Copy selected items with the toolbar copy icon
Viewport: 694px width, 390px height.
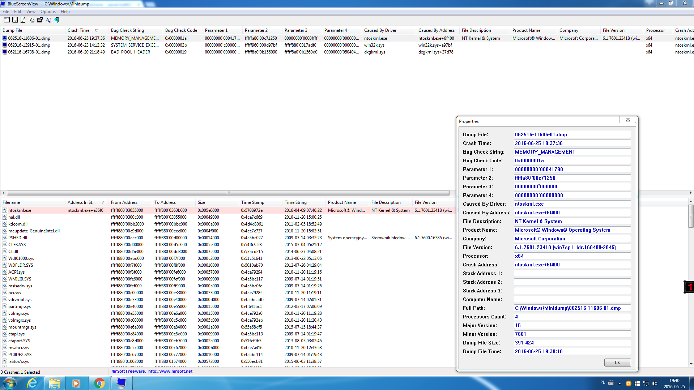32,20
